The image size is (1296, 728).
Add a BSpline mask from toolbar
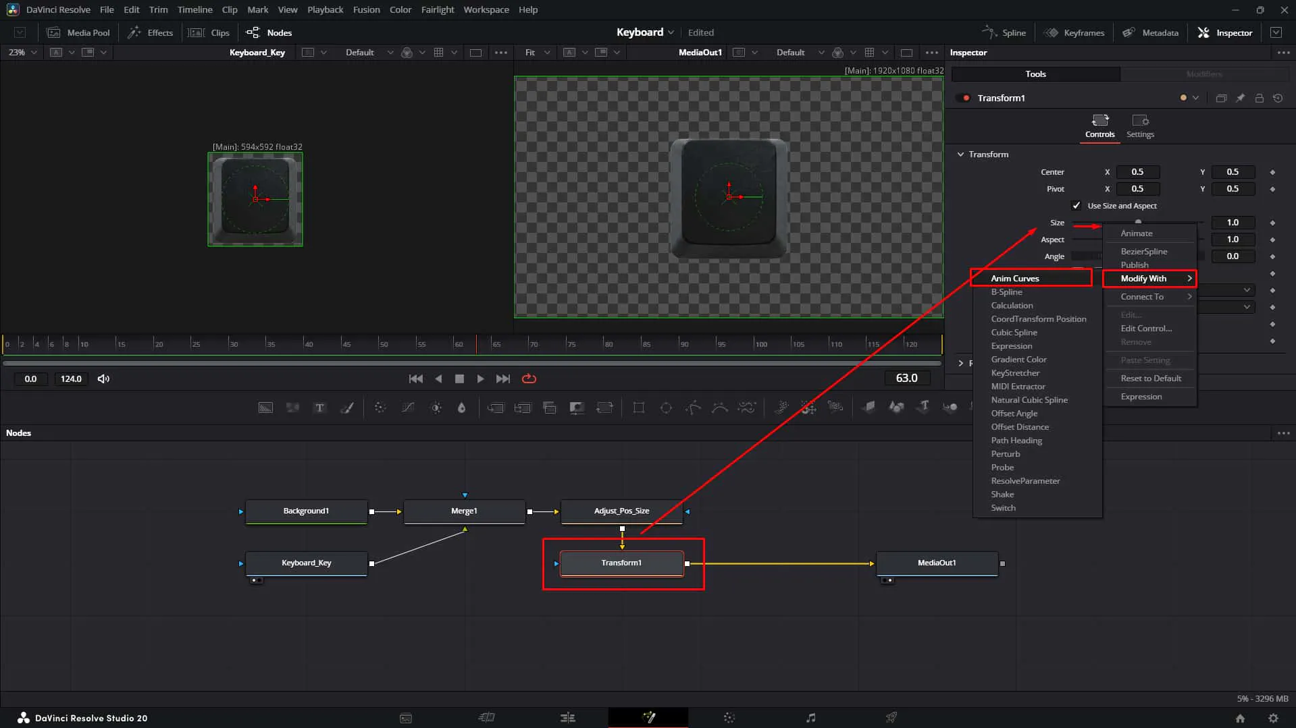pos(720,408)
